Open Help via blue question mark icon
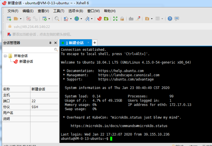This screenshot has width=212, height=146. pyautogui.click(x=170, y=19)
